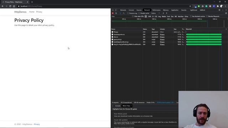The image size is (228, 128).
Task: Import a HAR file with upload arrow
Action: 163,13
